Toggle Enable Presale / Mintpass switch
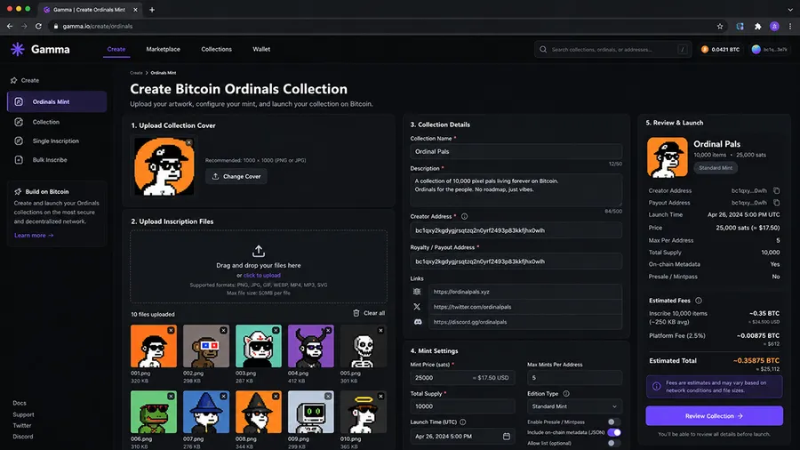Image resolution: width=800 pixels, height=450 pixels. pyautogui.click(x=613, y=422)
